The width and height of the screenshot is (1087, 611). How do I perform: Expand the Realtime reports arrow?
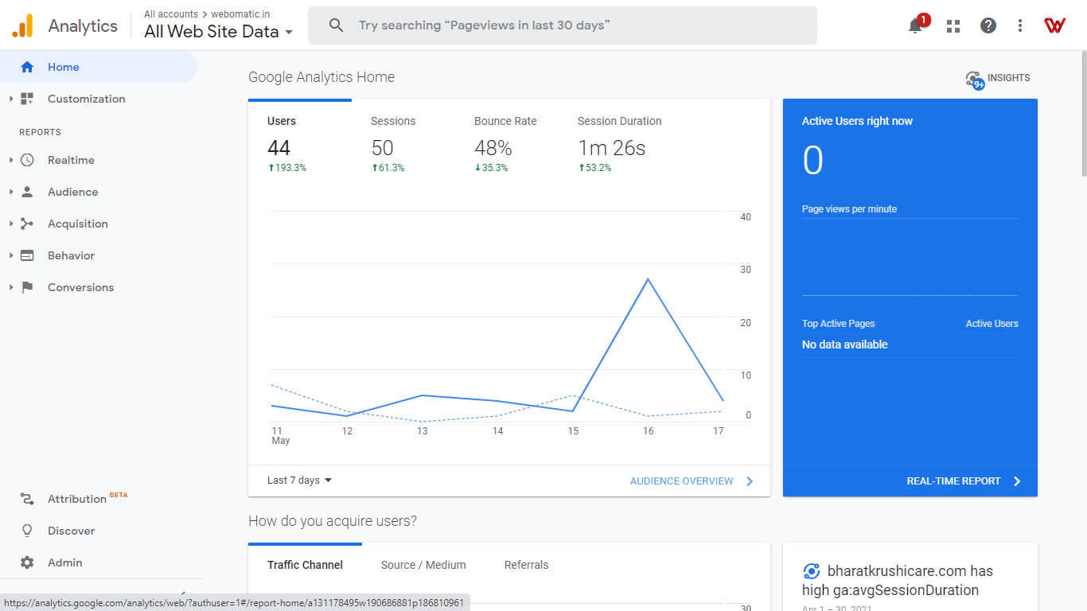11,160
